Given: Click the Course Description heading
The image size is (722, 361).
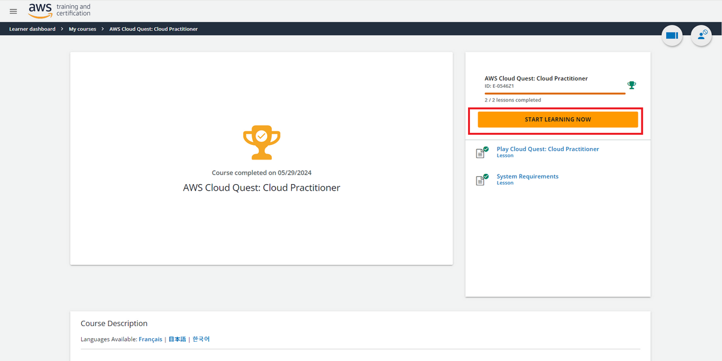Looking at the screenshot, I should [x=114, y=324].
